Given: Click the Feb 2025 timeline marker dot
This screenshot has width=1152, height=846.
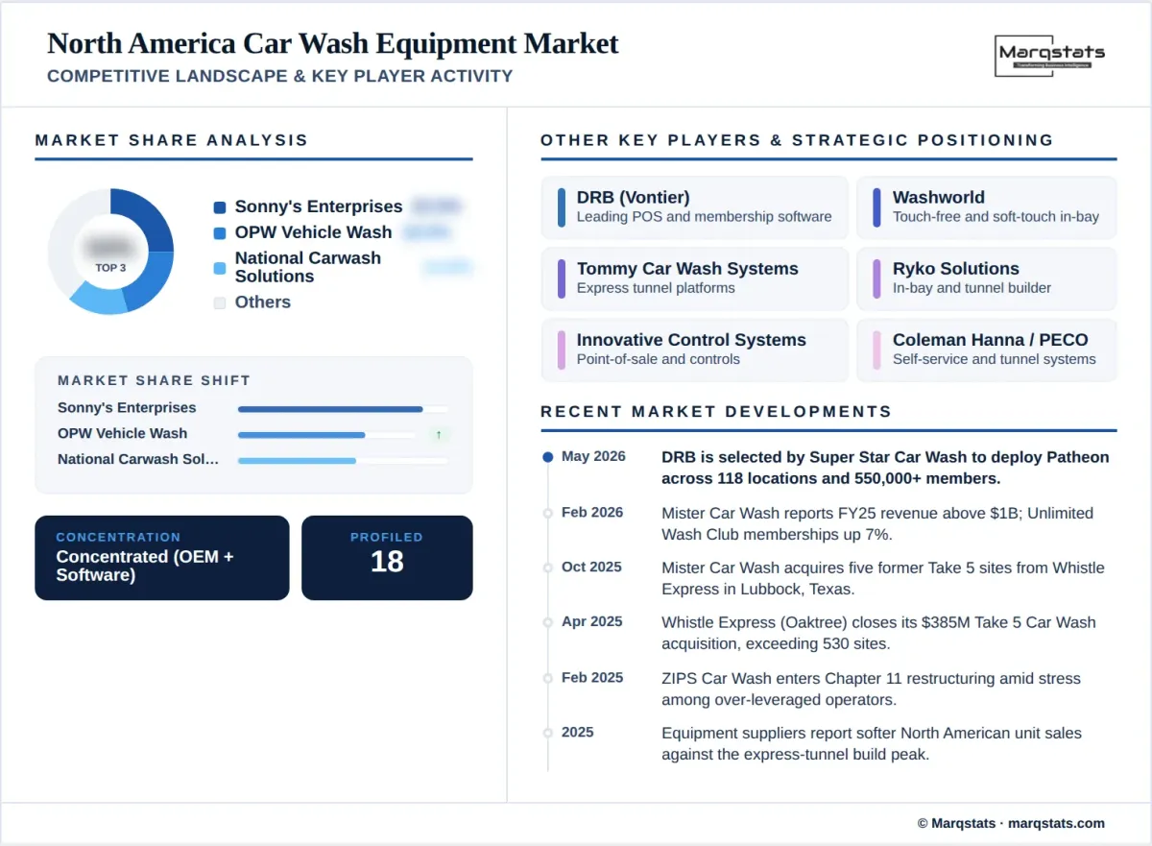Looking at the screenshot, I should click(x=548, y=678).
